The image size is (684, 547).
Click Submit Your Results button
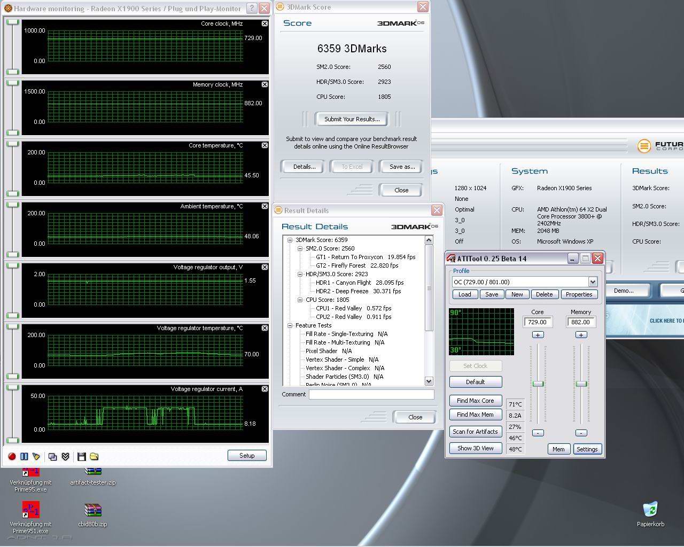pos(352,119)
